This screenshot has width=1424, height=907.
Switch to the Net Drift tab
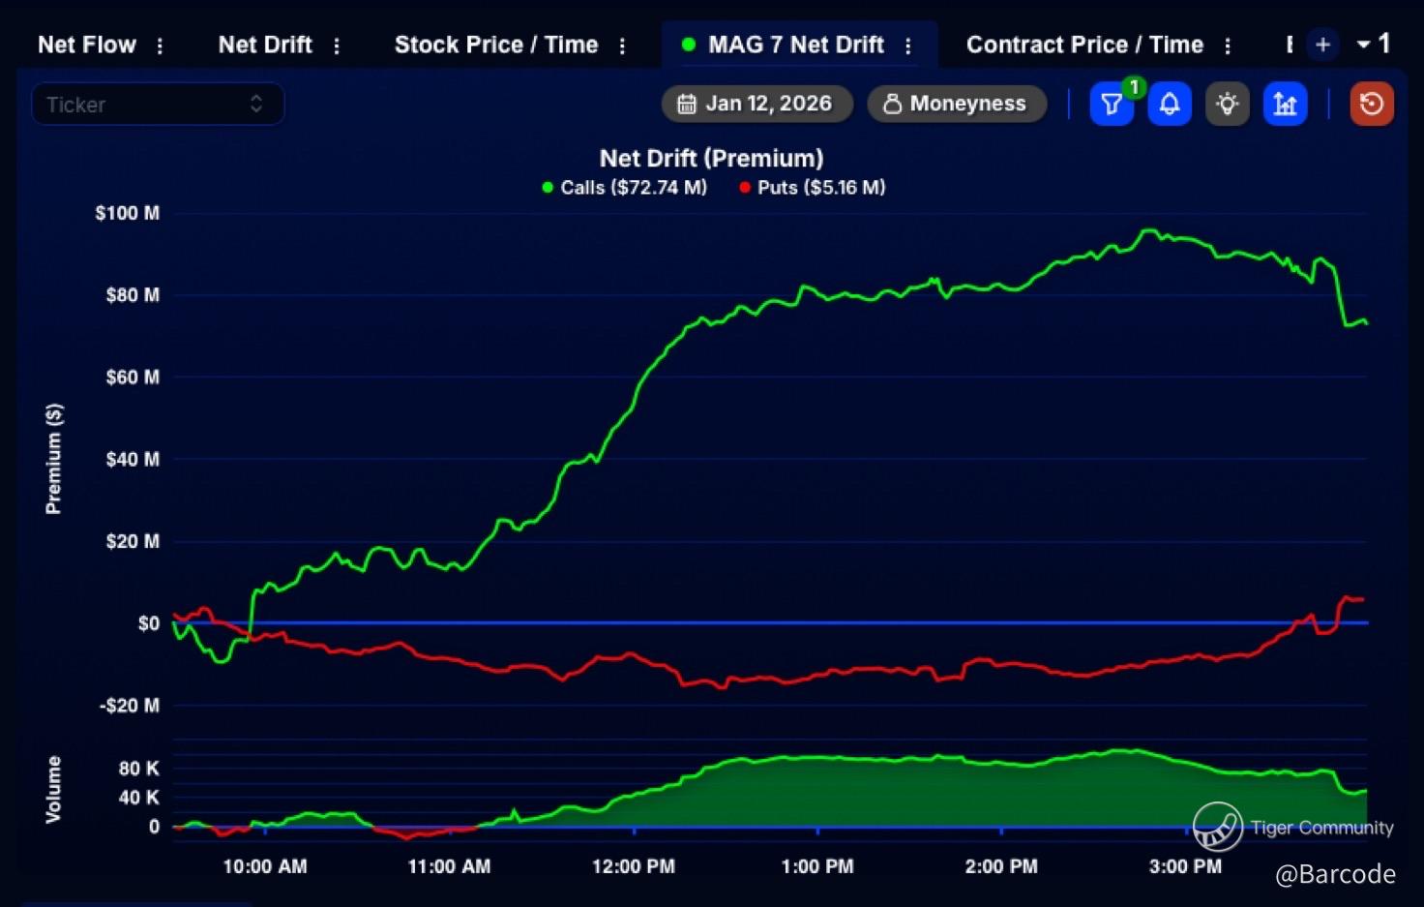pyautogui.click(x=265, y=45)
